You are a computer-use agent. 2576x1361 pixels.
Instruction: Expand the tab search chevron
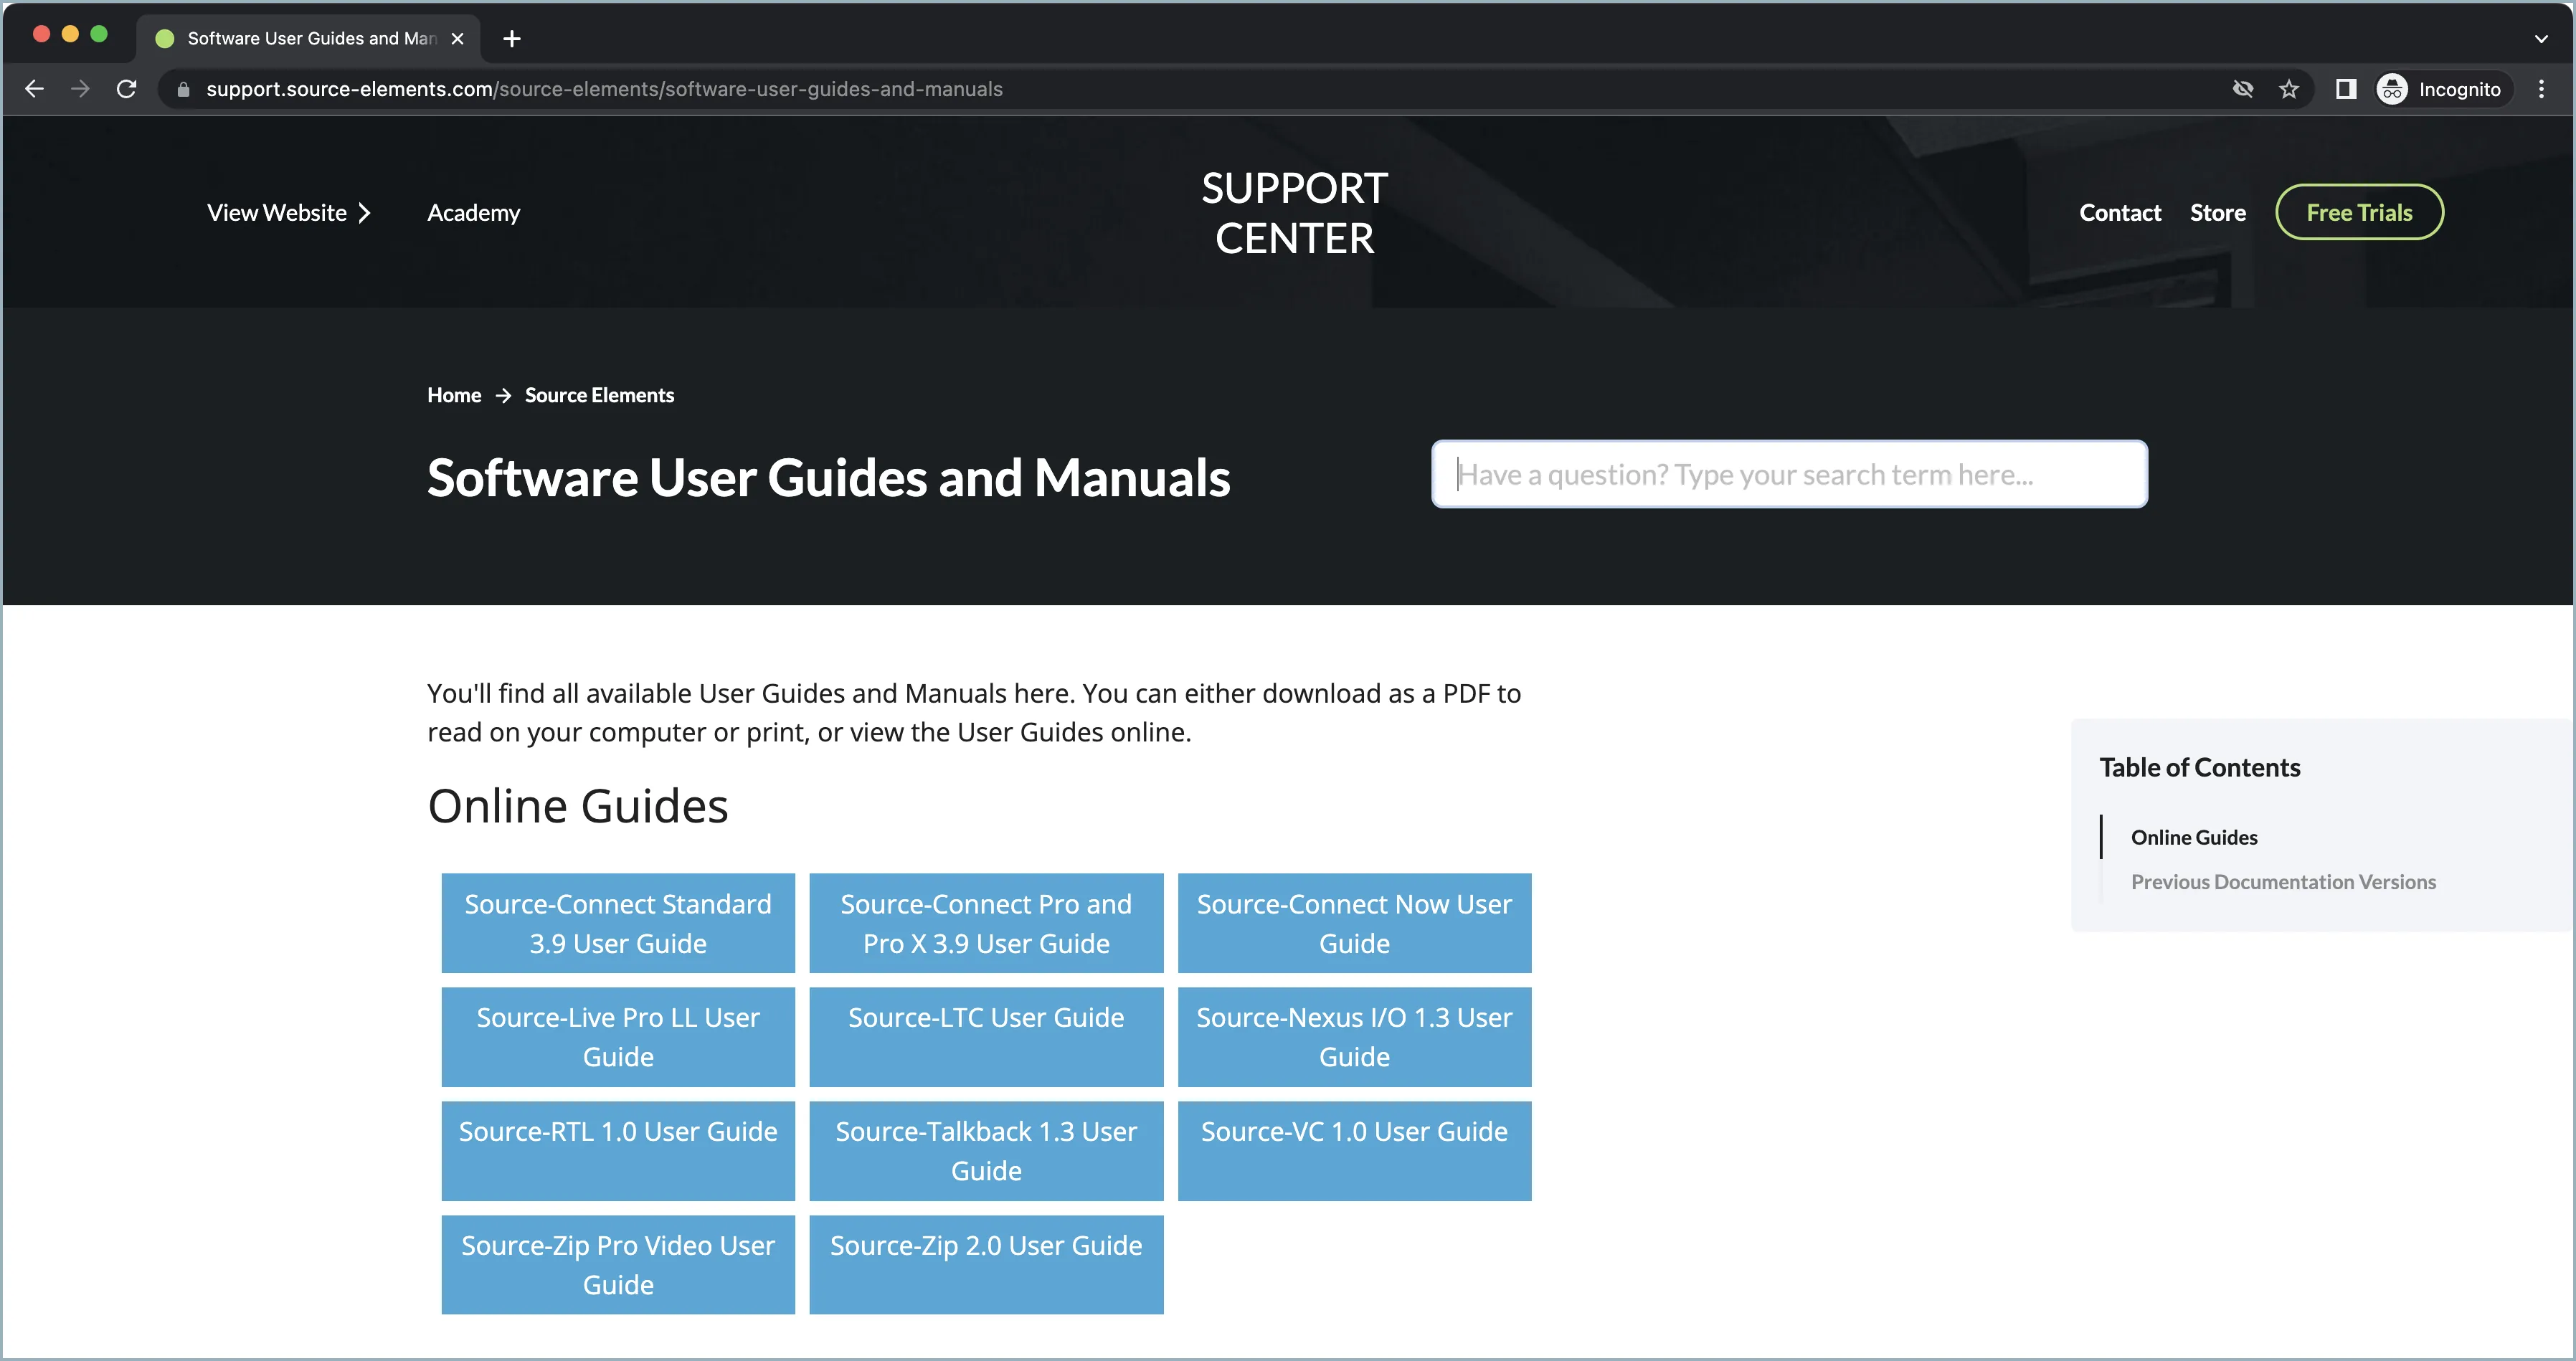click(x=2541, y=38)
